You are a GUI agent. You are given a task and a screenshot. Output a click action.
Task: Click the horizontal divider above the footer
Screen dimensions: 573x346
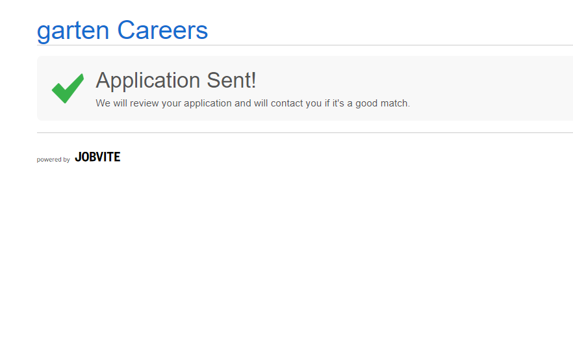tap(305, 132)
